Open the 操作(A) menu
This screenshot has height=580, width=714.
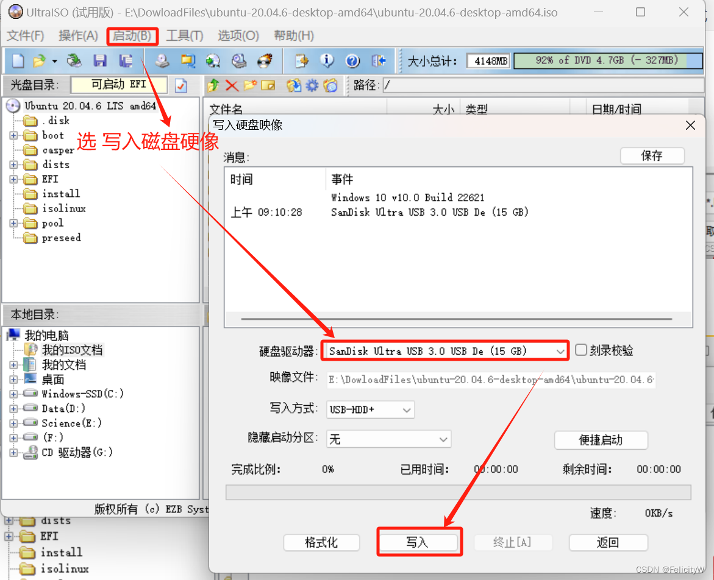(x=78, y=35)
